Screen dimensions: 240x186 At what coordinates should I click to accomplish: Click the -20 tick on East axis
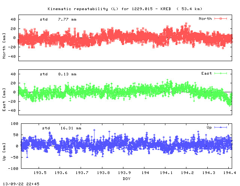click(12, 101)
